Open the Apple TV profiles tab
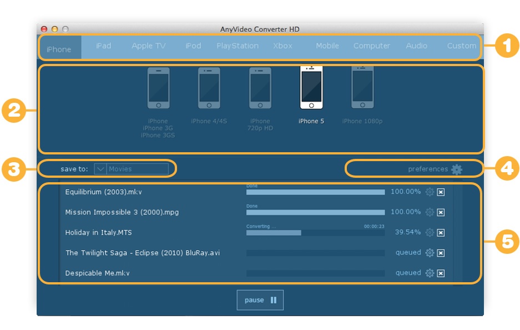 pos(148,46)
